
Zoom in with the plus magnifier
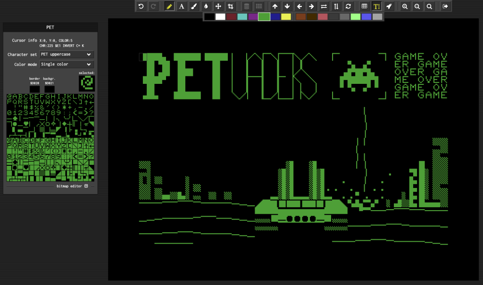(x=405, y=6)
